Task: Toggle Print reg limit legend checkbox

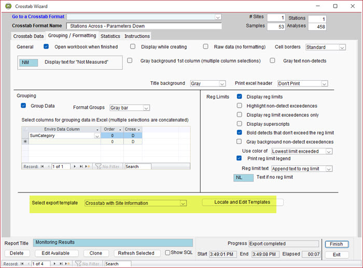Action: tap(239, 158)
